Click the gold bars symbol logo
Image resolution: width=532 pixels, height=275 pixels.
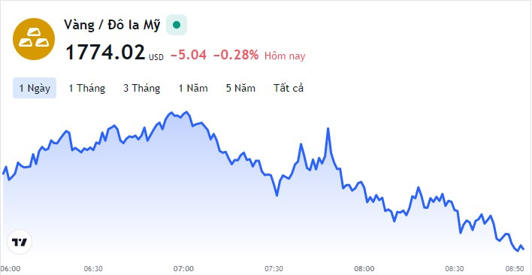pos(34,39)
